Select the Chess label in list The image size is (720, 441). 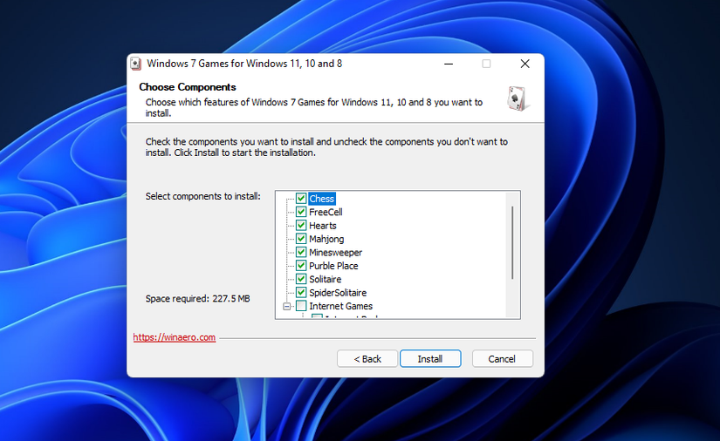(321, 199)
